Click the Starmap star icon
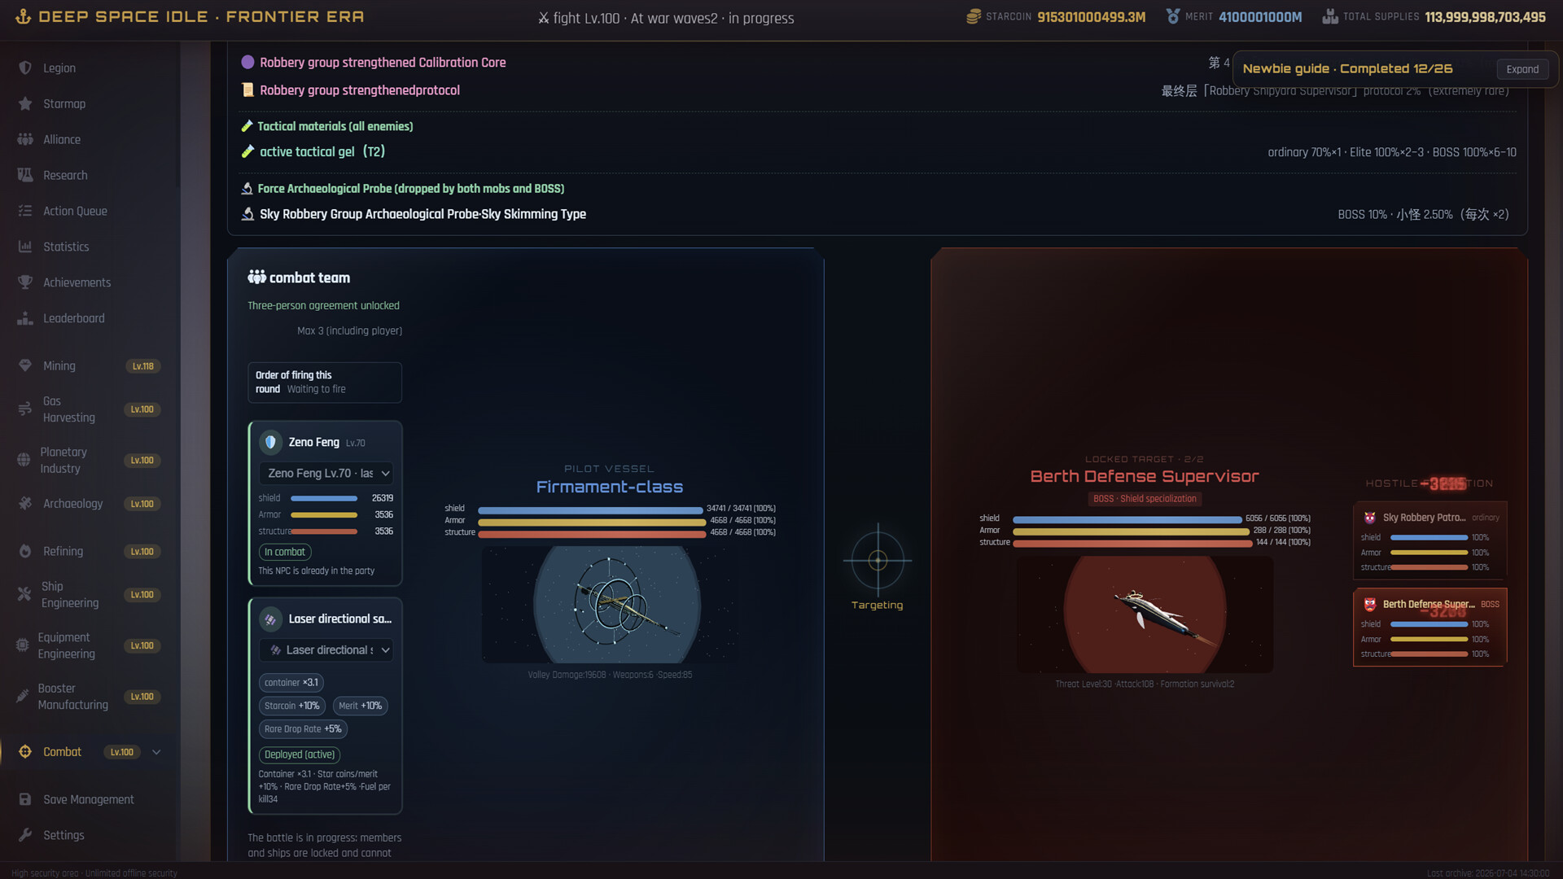 click(25, 103)
